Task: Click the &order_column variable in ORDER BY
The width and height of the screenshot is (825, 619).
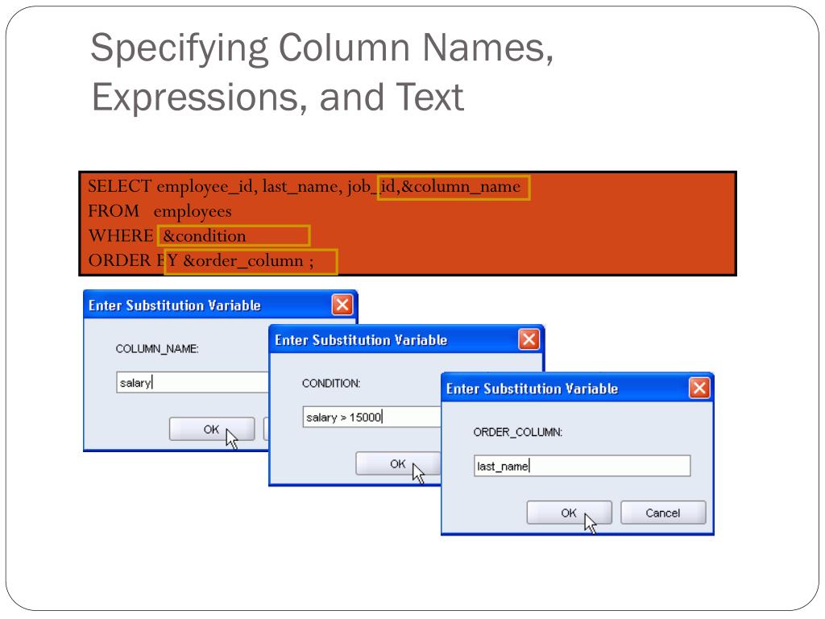Action: tap(243, 260)
